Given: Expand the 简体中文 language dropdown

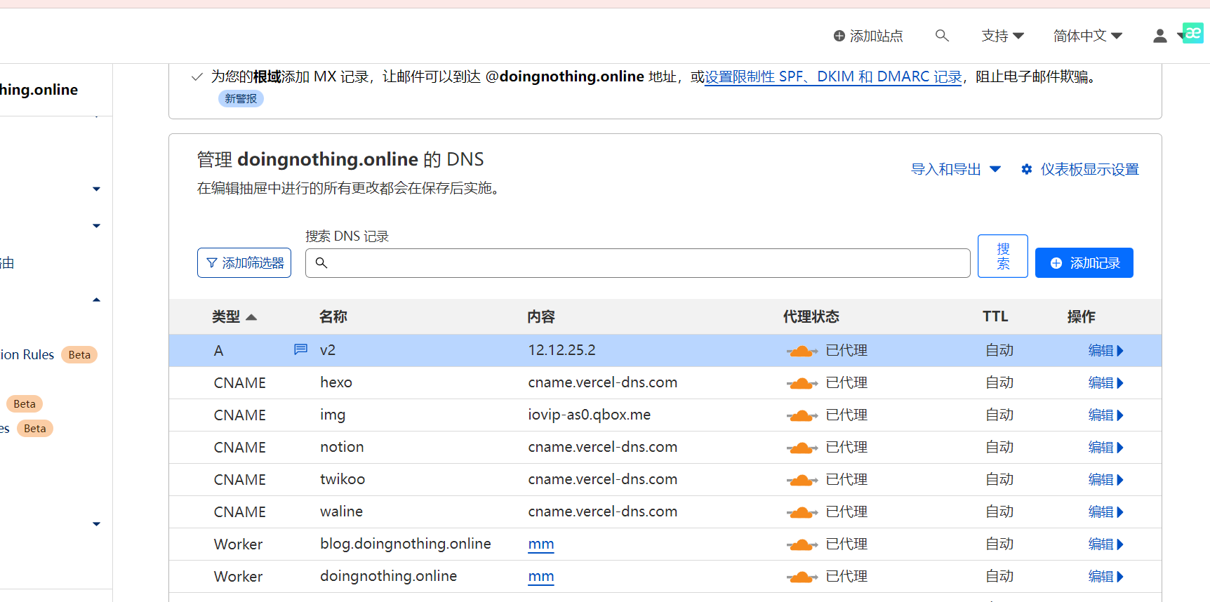Looking at the screenshot, I should coord(1087,36).
